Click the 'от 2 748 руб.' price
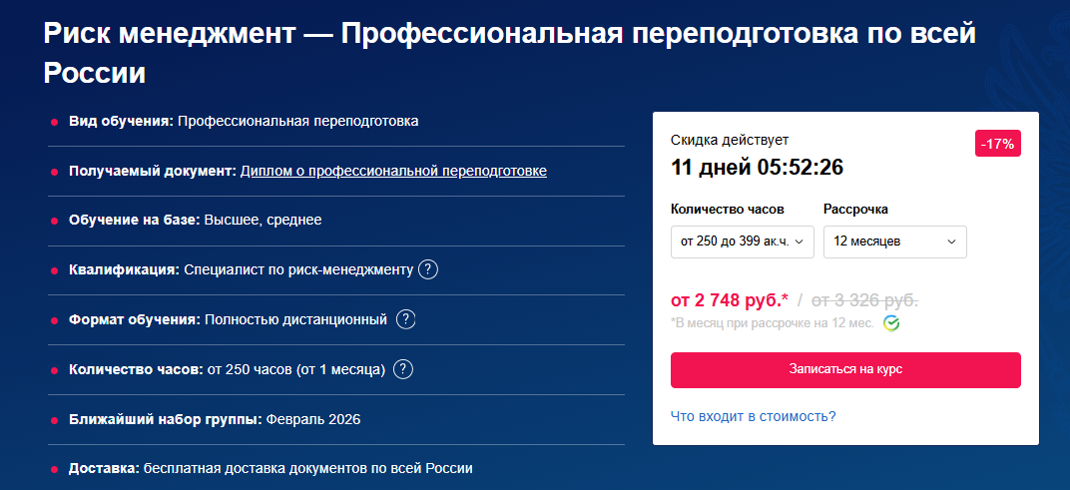The height and width of the screenshot is (490, 1070). tap(729, 299)
